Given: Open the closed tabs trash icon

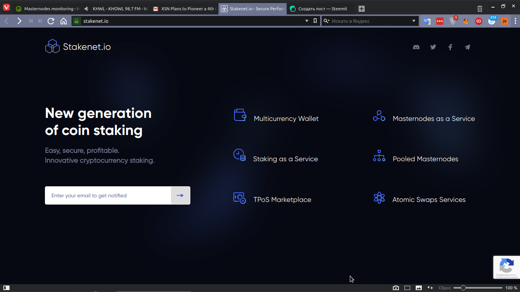Looking at the screenshot, I should click(x=480, y=8).
